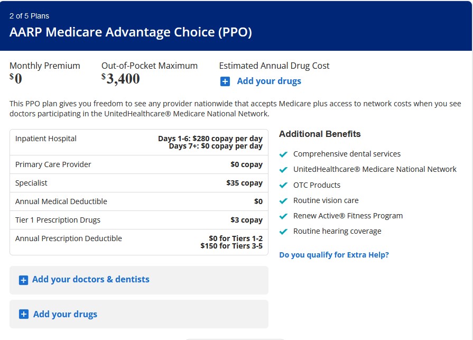This screenshot has height=340, width=473.
Task: Select Add your drugs link in lower box
Action: 65,314
